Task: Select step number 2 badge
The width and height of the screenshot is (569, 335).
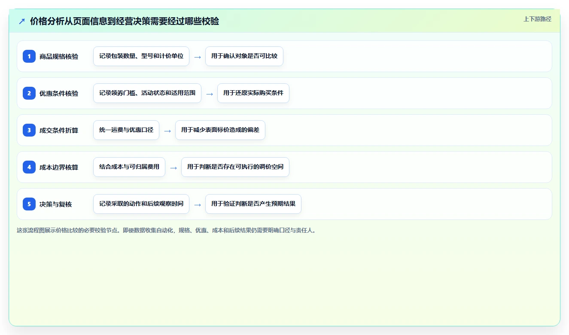Action: click(x=29, y=93)
